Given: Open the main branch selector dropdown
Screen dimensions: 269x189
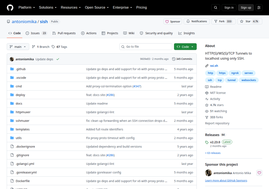Looking at the screenshot, I should coord(18,47).
